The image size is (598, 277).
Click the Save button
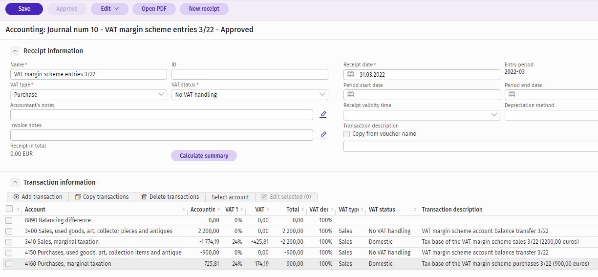tap(24, 9)
